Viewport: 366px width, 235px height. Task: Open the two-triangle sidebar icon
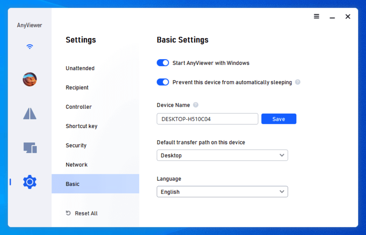pos(30,113)
